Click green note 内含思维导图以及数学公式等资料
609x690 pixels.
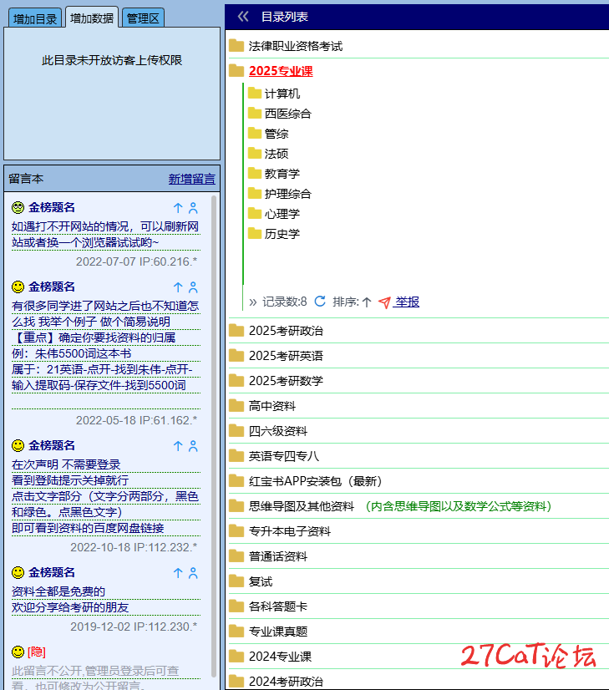tap(459, 506)
